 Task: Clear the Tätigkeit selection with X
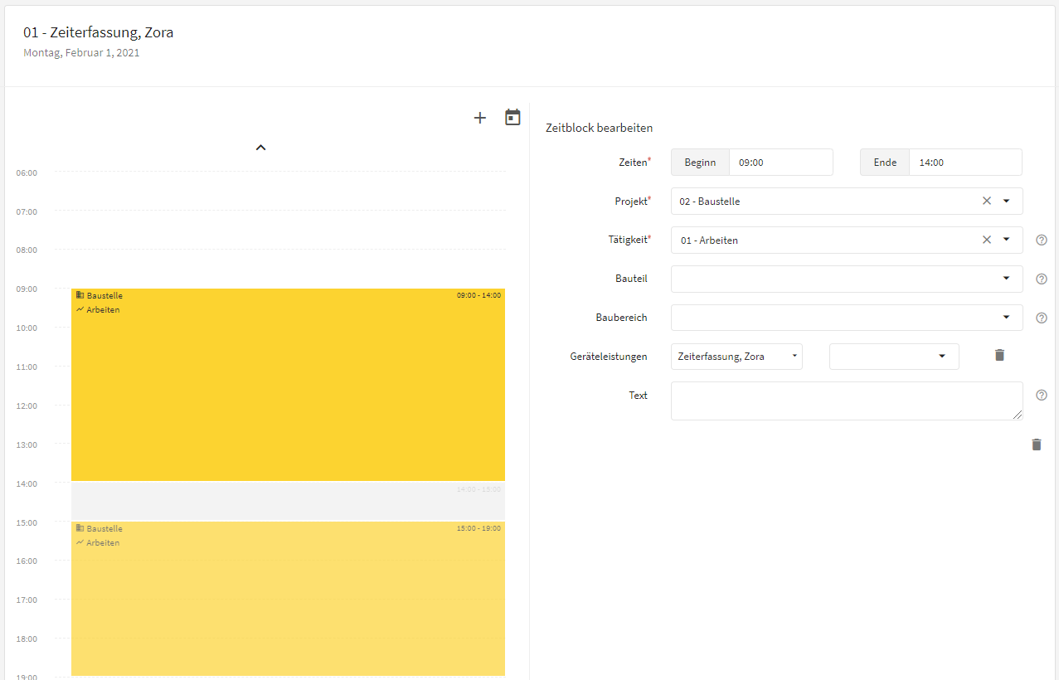click(x=987, y=240)
